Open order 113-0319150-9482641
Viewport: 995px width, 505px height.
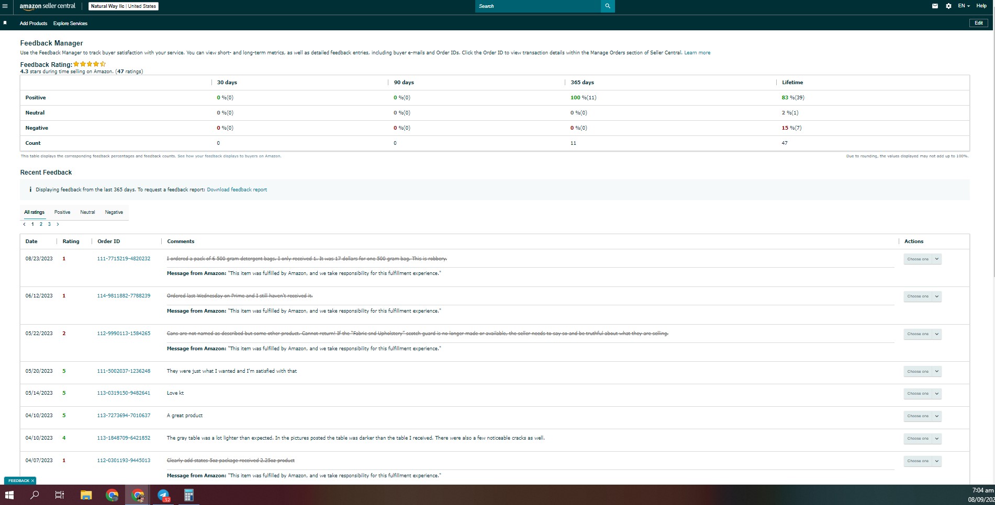(x=124, y=393)
